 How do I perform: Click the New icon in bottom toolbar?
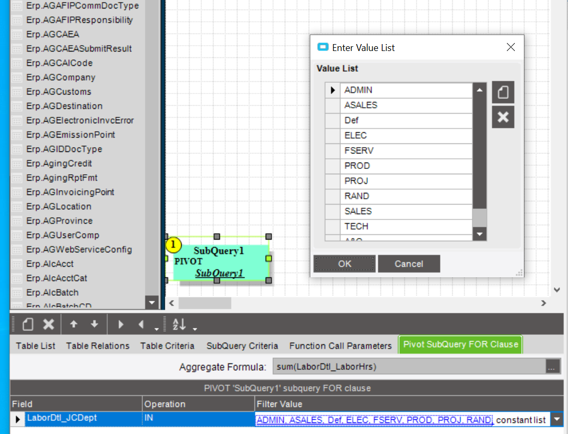(x=28, y=324)
